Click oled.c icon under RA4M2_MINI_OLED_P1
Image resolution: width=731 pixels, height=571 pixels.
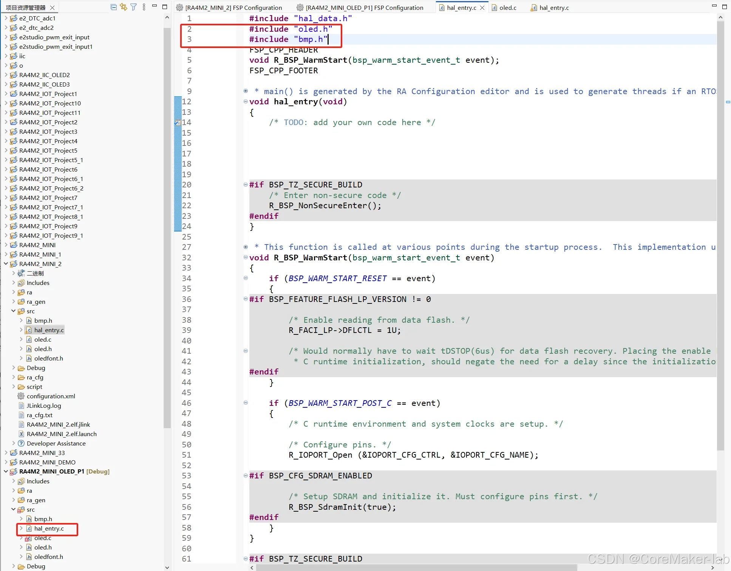click(x=29, y=538)
